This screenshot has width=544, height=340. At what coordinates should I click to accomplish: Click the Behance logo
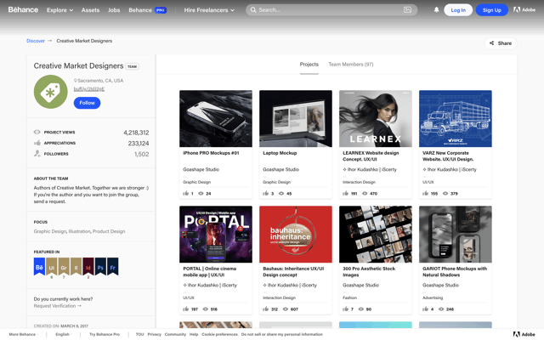click(23, 9)
